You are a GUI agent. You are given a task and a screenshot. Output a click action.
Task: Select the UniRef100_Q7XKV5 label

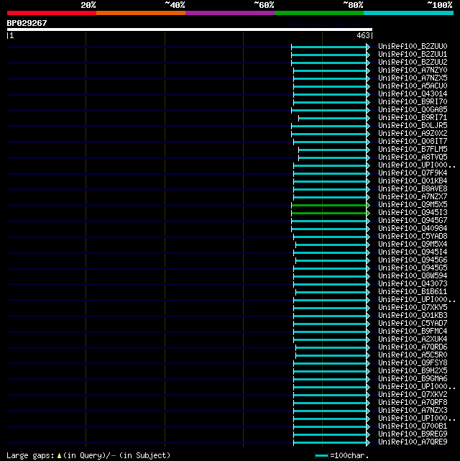413,308
